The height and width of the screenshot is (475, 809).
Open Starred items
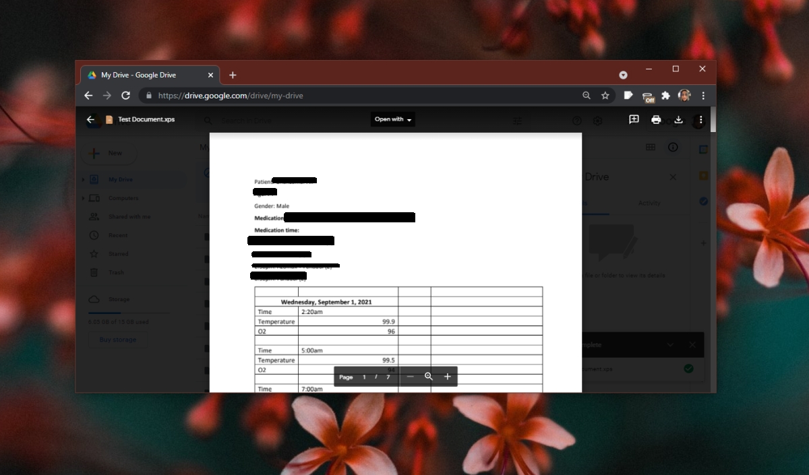[118, 254]
